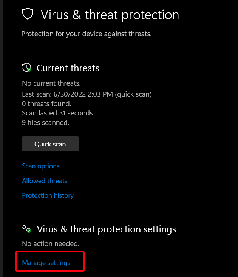Open the Allowed threats link
238x277 pixels.
click(45, 181)
